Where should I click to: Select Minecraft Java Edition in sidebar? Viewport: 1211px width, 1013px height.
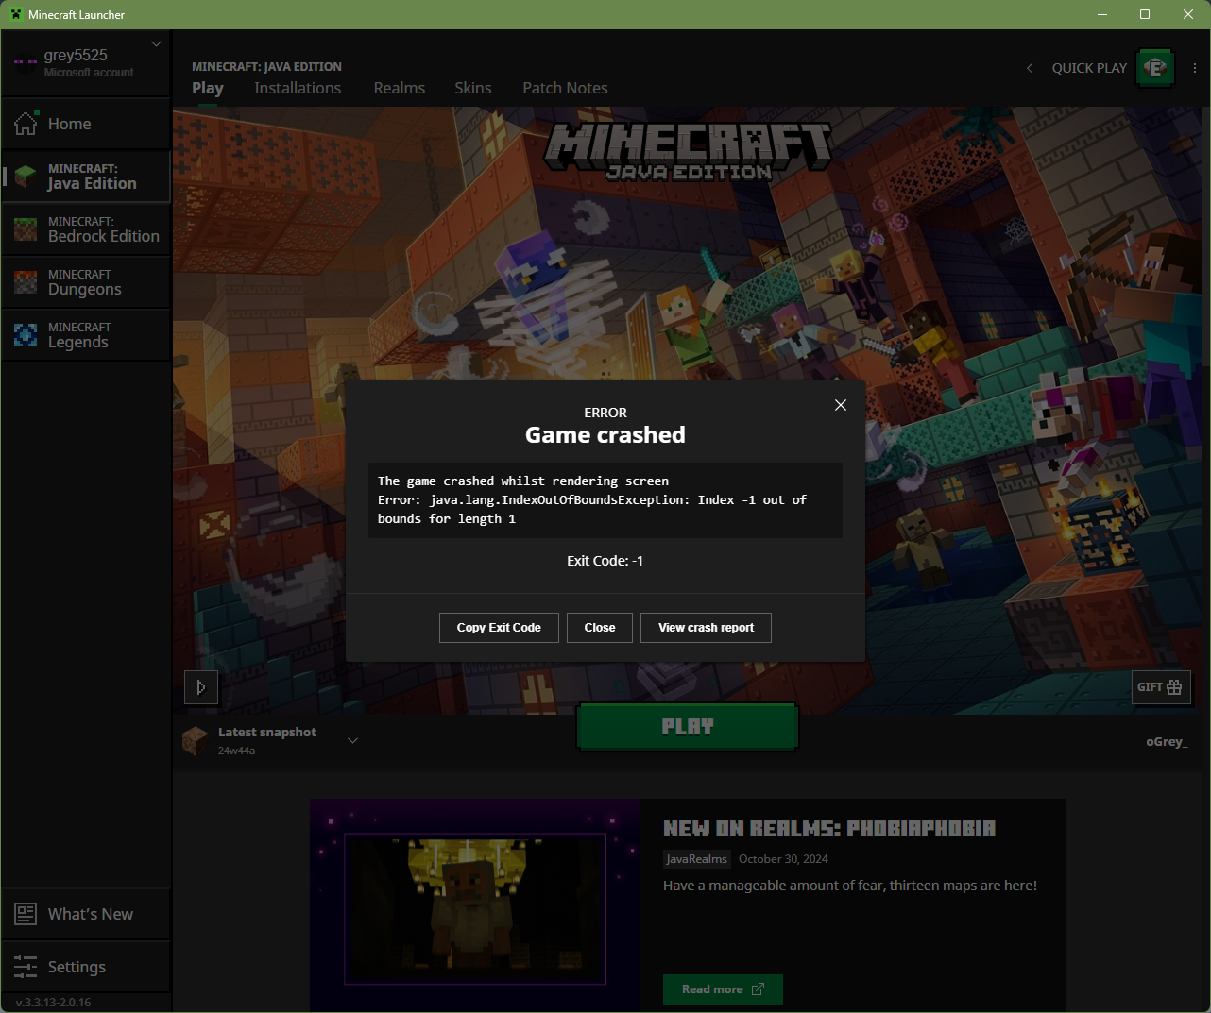click(86, 177)
